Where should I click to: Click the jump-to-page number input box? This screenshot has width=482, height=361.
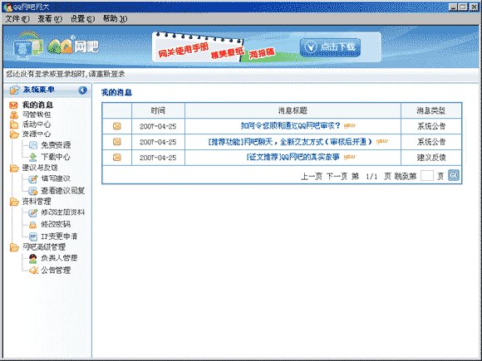click(426, 176)
